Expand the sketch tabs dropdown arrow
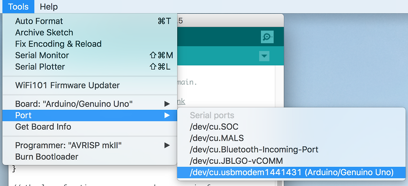The image size is (408, 186). 264,56
